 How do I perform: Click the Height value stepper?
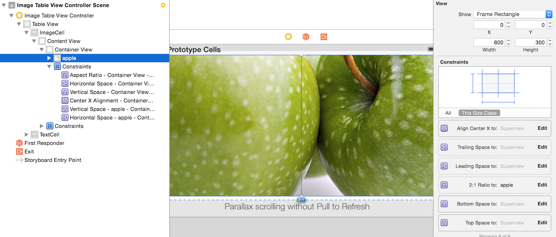click(x=549, y=42)
